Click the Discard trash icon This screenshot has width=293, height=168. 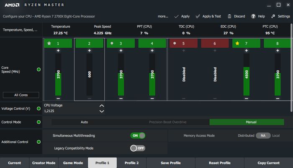[x=229, y=16]
